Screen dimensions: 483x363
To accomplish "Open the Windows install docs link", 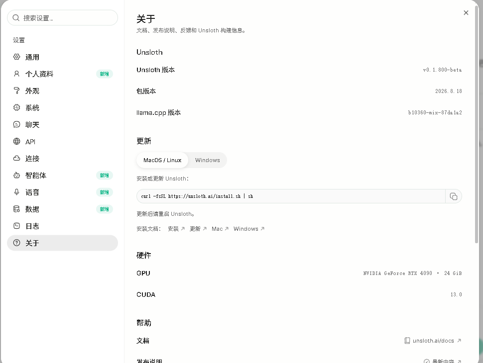I will (249, 229).
